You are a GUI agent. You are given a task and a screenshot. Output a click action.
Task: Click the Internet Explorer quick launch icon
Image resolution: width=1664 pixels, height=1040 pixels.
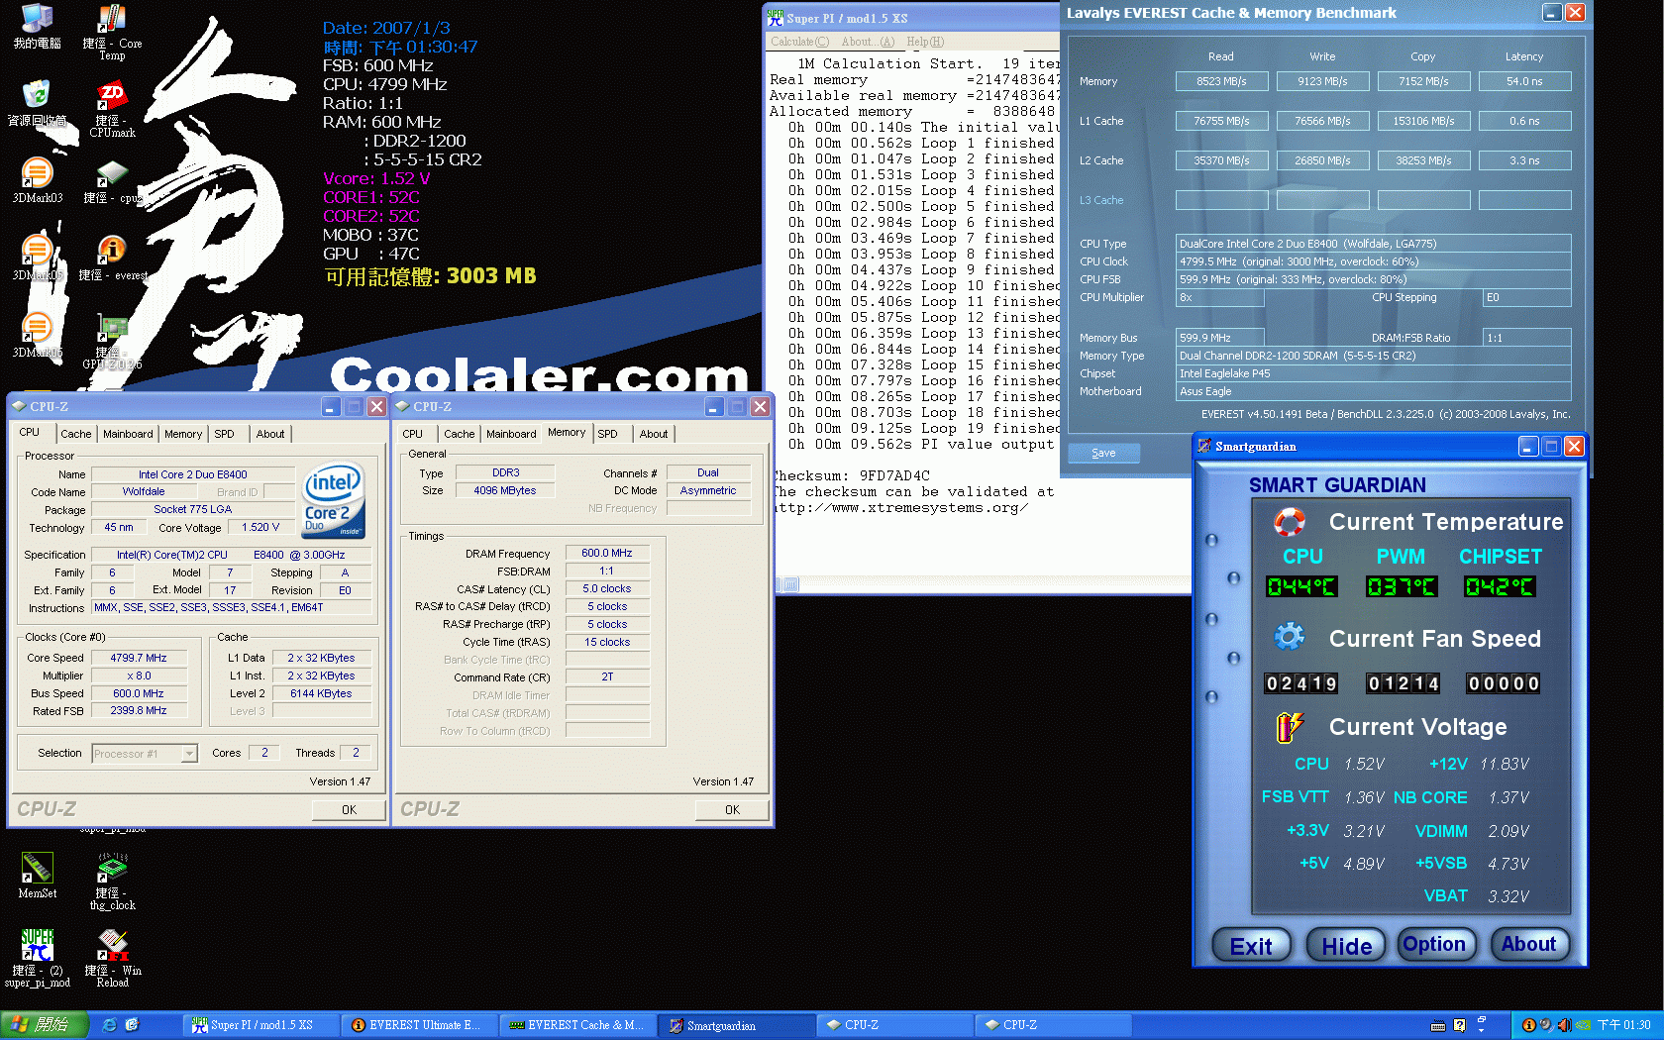[110, 1025]
